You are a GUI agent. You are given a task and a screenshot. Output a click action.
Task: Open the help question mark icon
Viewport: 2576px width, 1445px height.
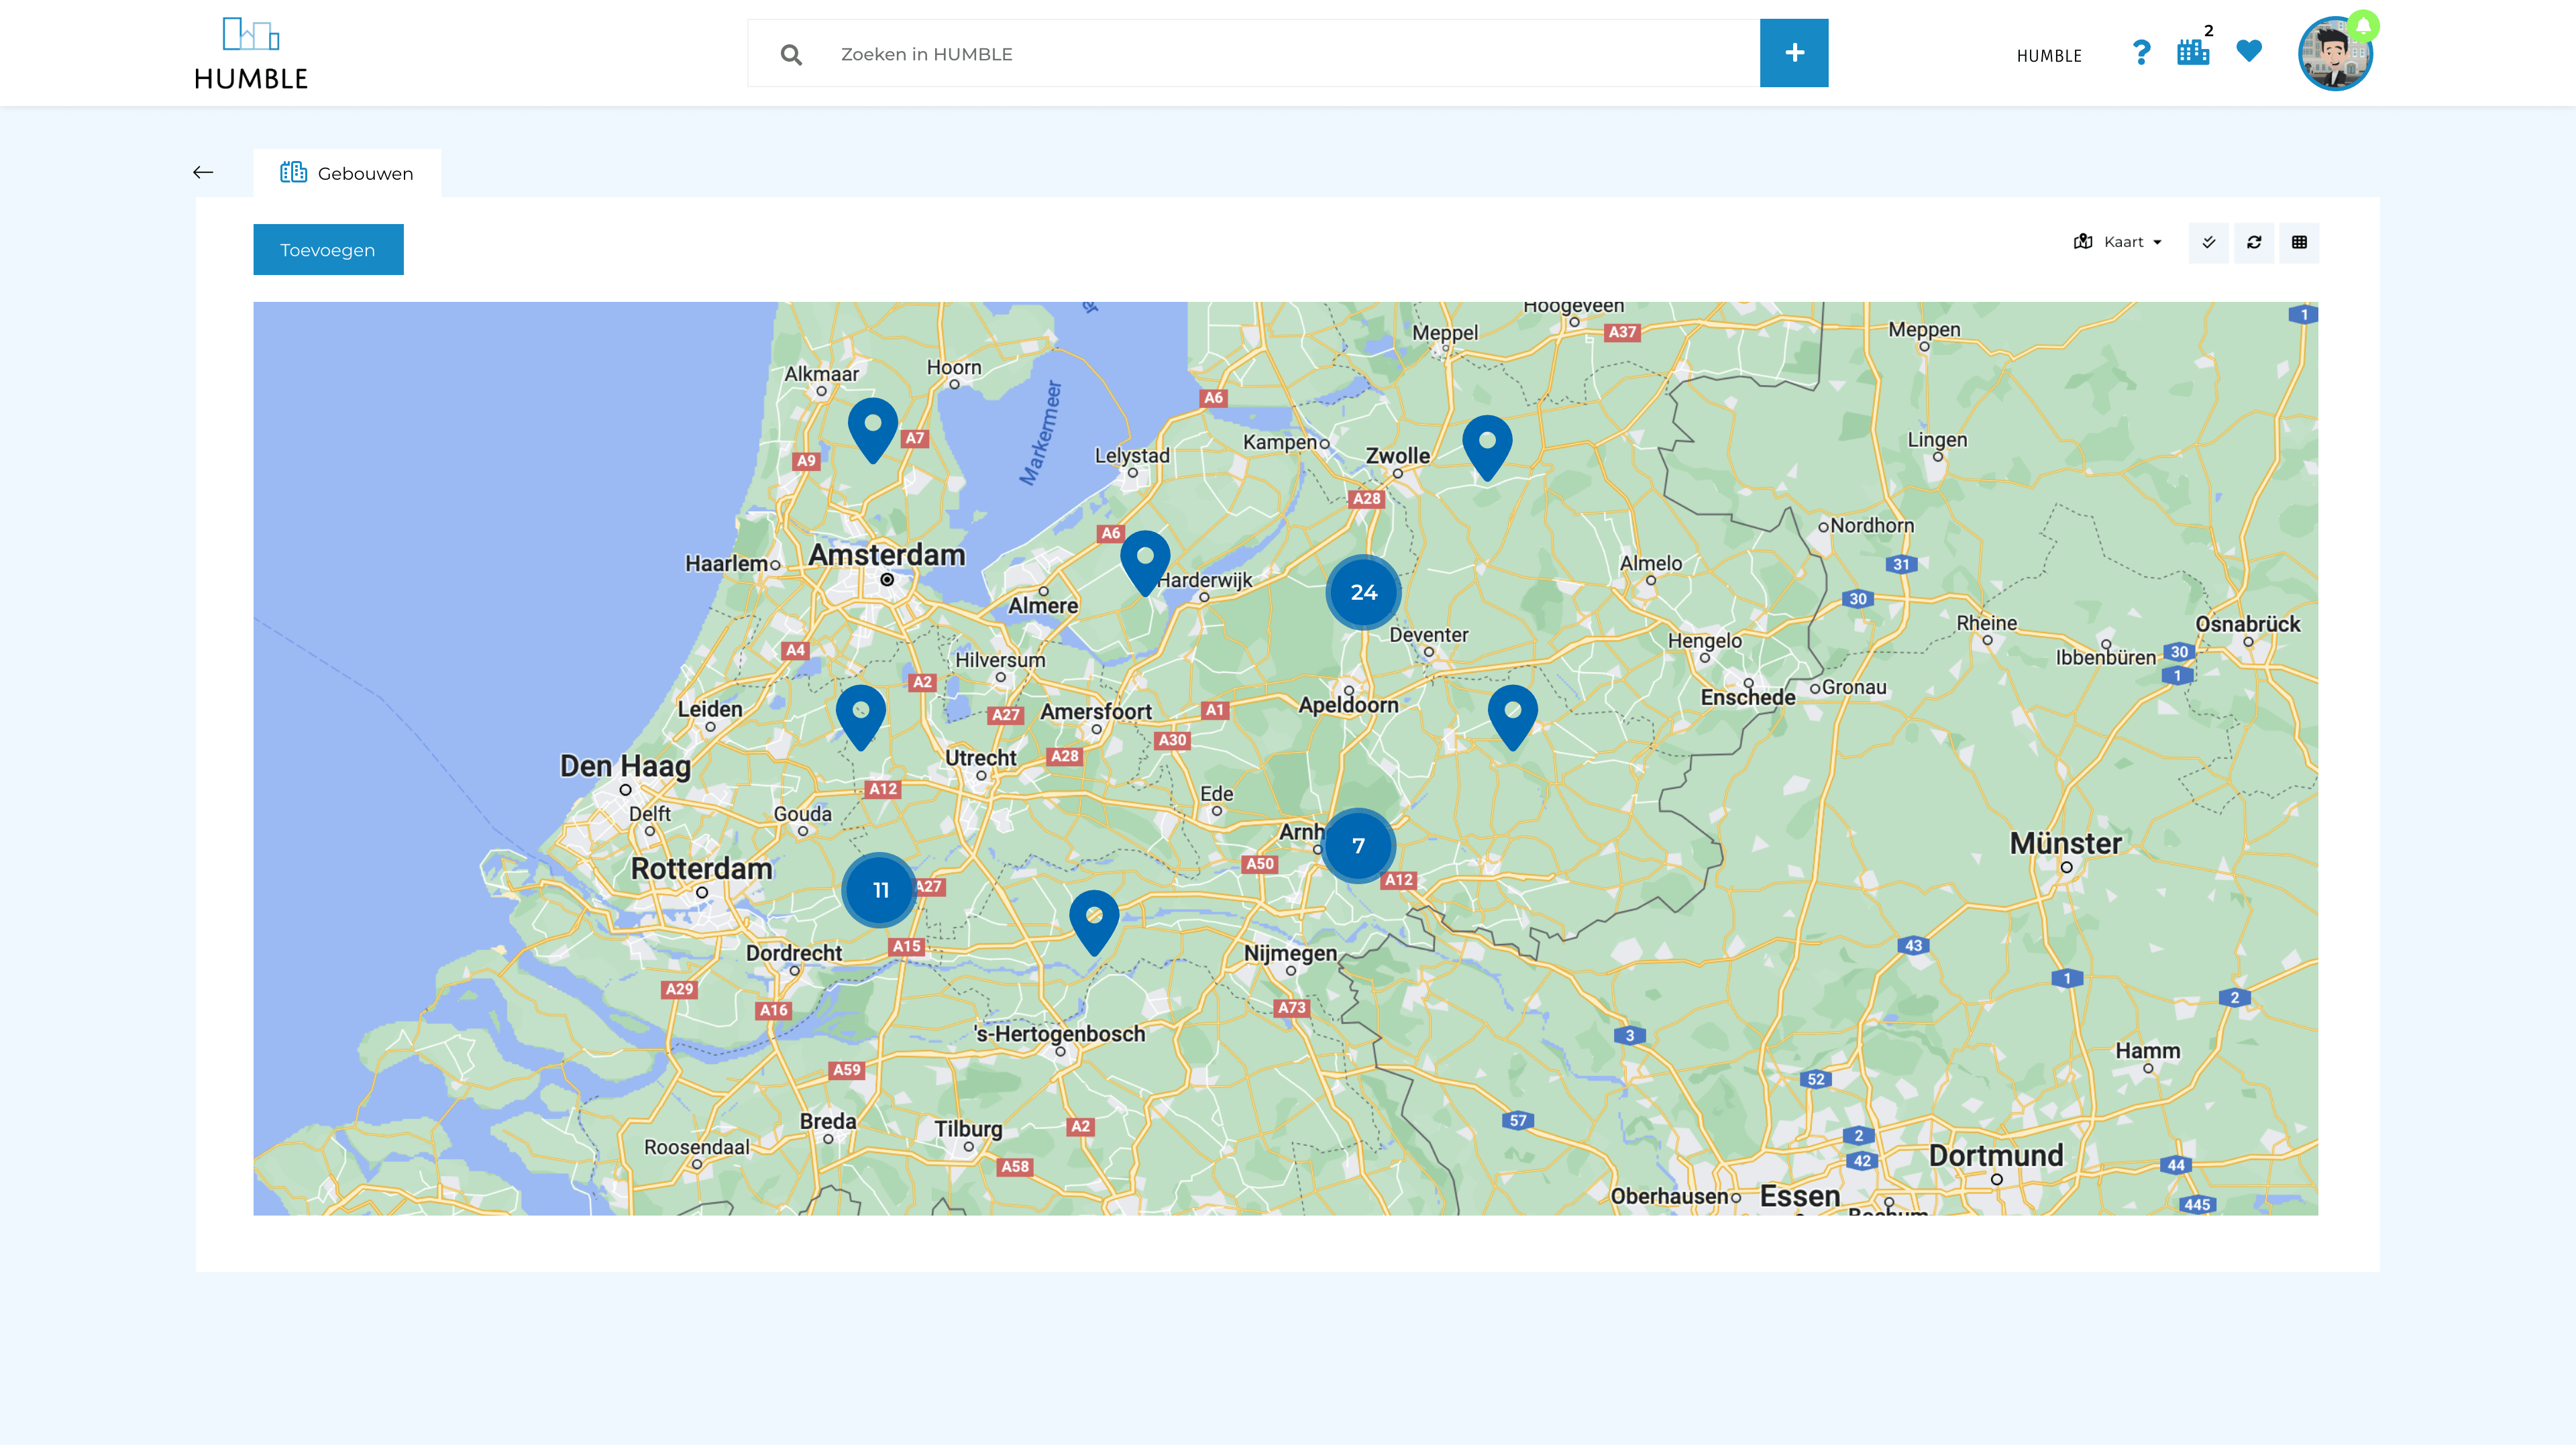(2141, 52)
